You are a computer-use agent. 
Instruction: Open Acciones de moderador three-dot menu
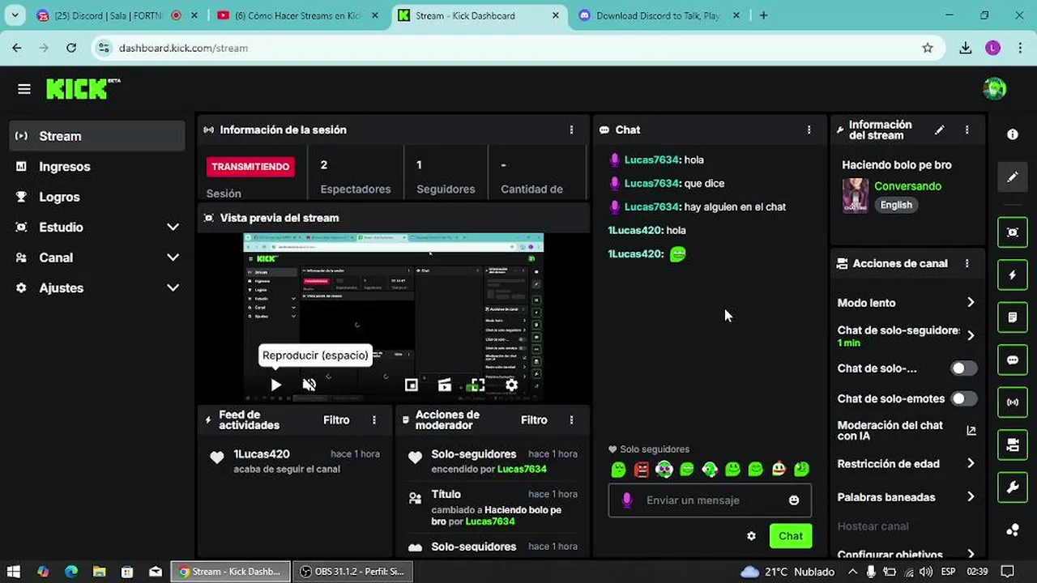[x=571, y=420]
